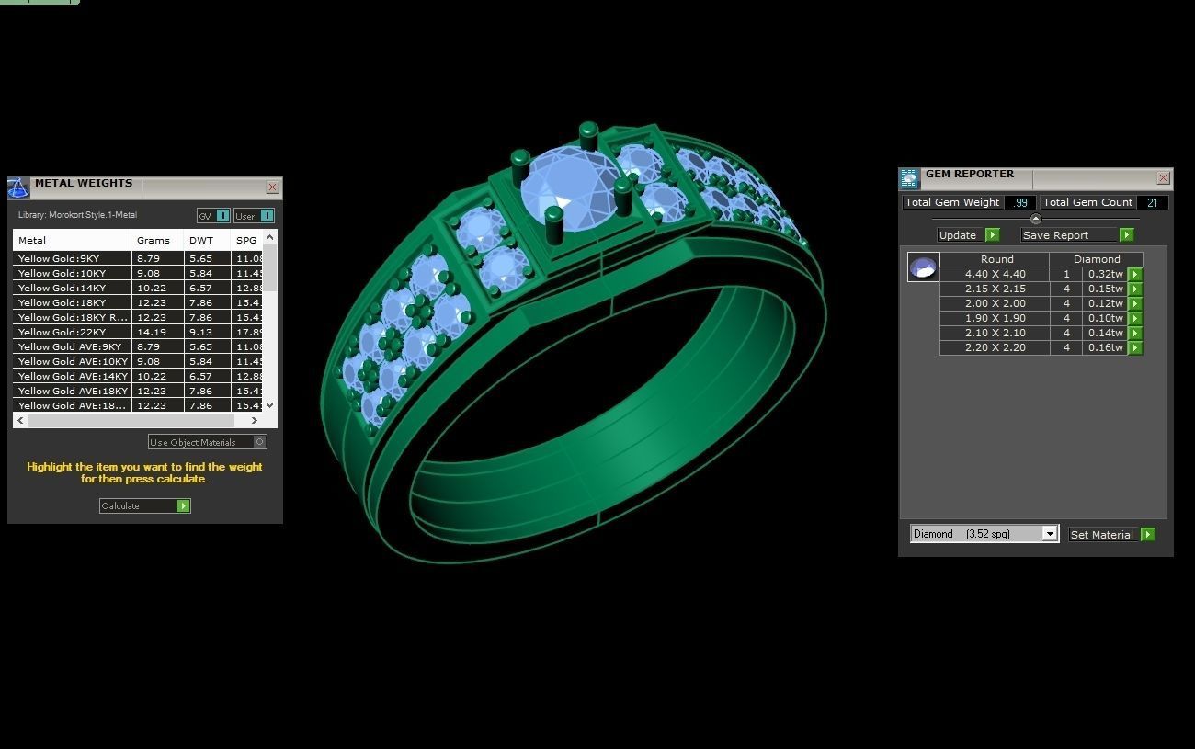Click the Save Report button
This screenshot has height=749, width=1195.
point(1077,235)
